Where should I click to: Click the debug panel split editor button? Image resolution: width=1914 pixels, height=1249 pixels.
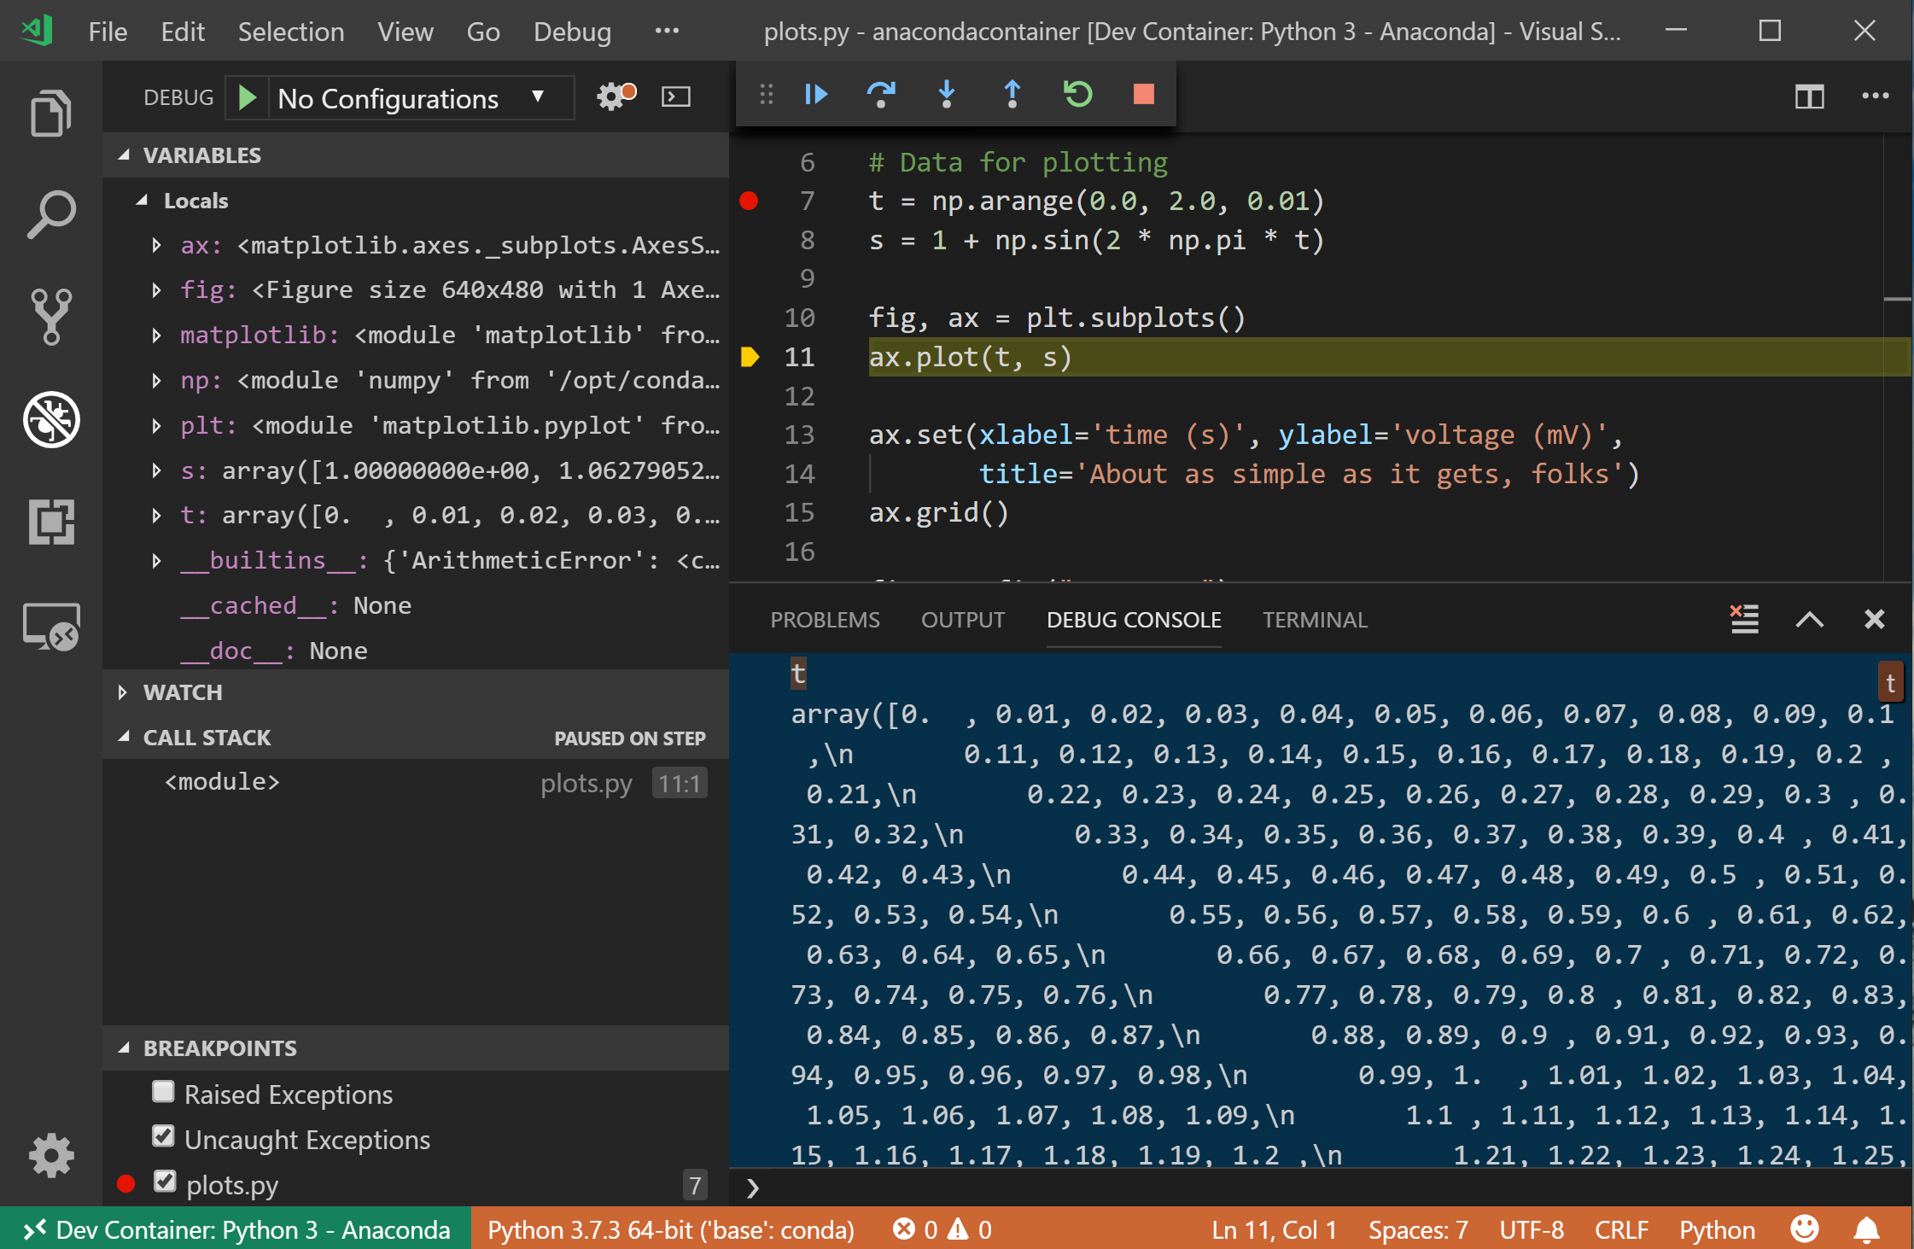pos(1809,96)
